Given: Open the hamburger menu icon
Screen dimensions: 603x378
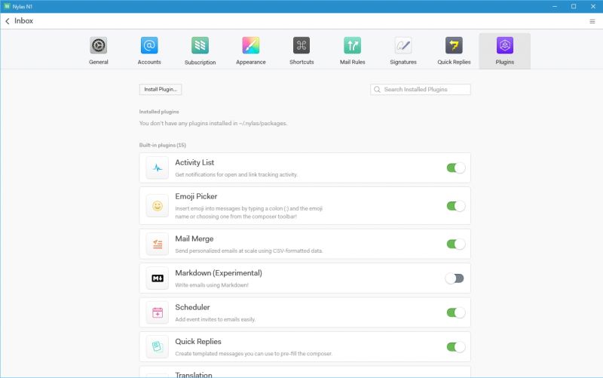Looking at the screenshot, I should pyautogui.click(x=592, y=21).
